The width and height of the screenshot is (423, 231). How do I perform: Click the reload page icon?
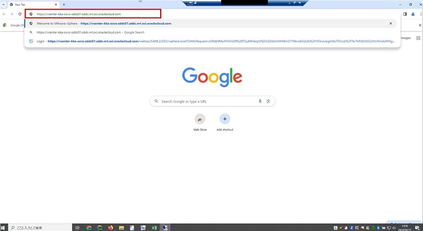click(x=20, y=14)
